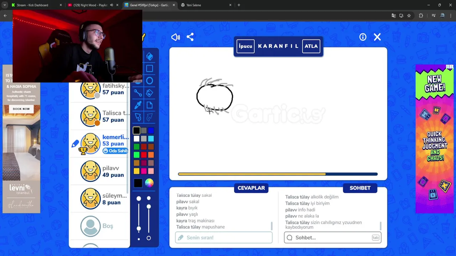Open the room info icon
456x256 pixels.
coord(363,37)
